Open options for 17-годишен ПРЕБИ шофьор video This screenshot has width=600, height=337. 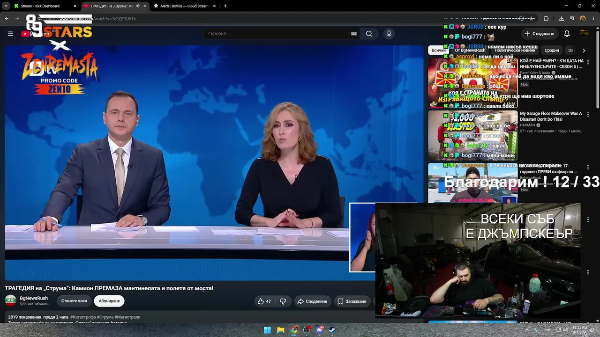pyautogui.click(x=588, y=167)
